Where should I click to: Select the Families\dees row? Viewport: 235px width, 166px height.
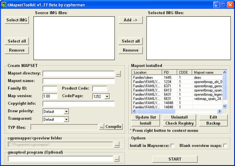(177, 77)
